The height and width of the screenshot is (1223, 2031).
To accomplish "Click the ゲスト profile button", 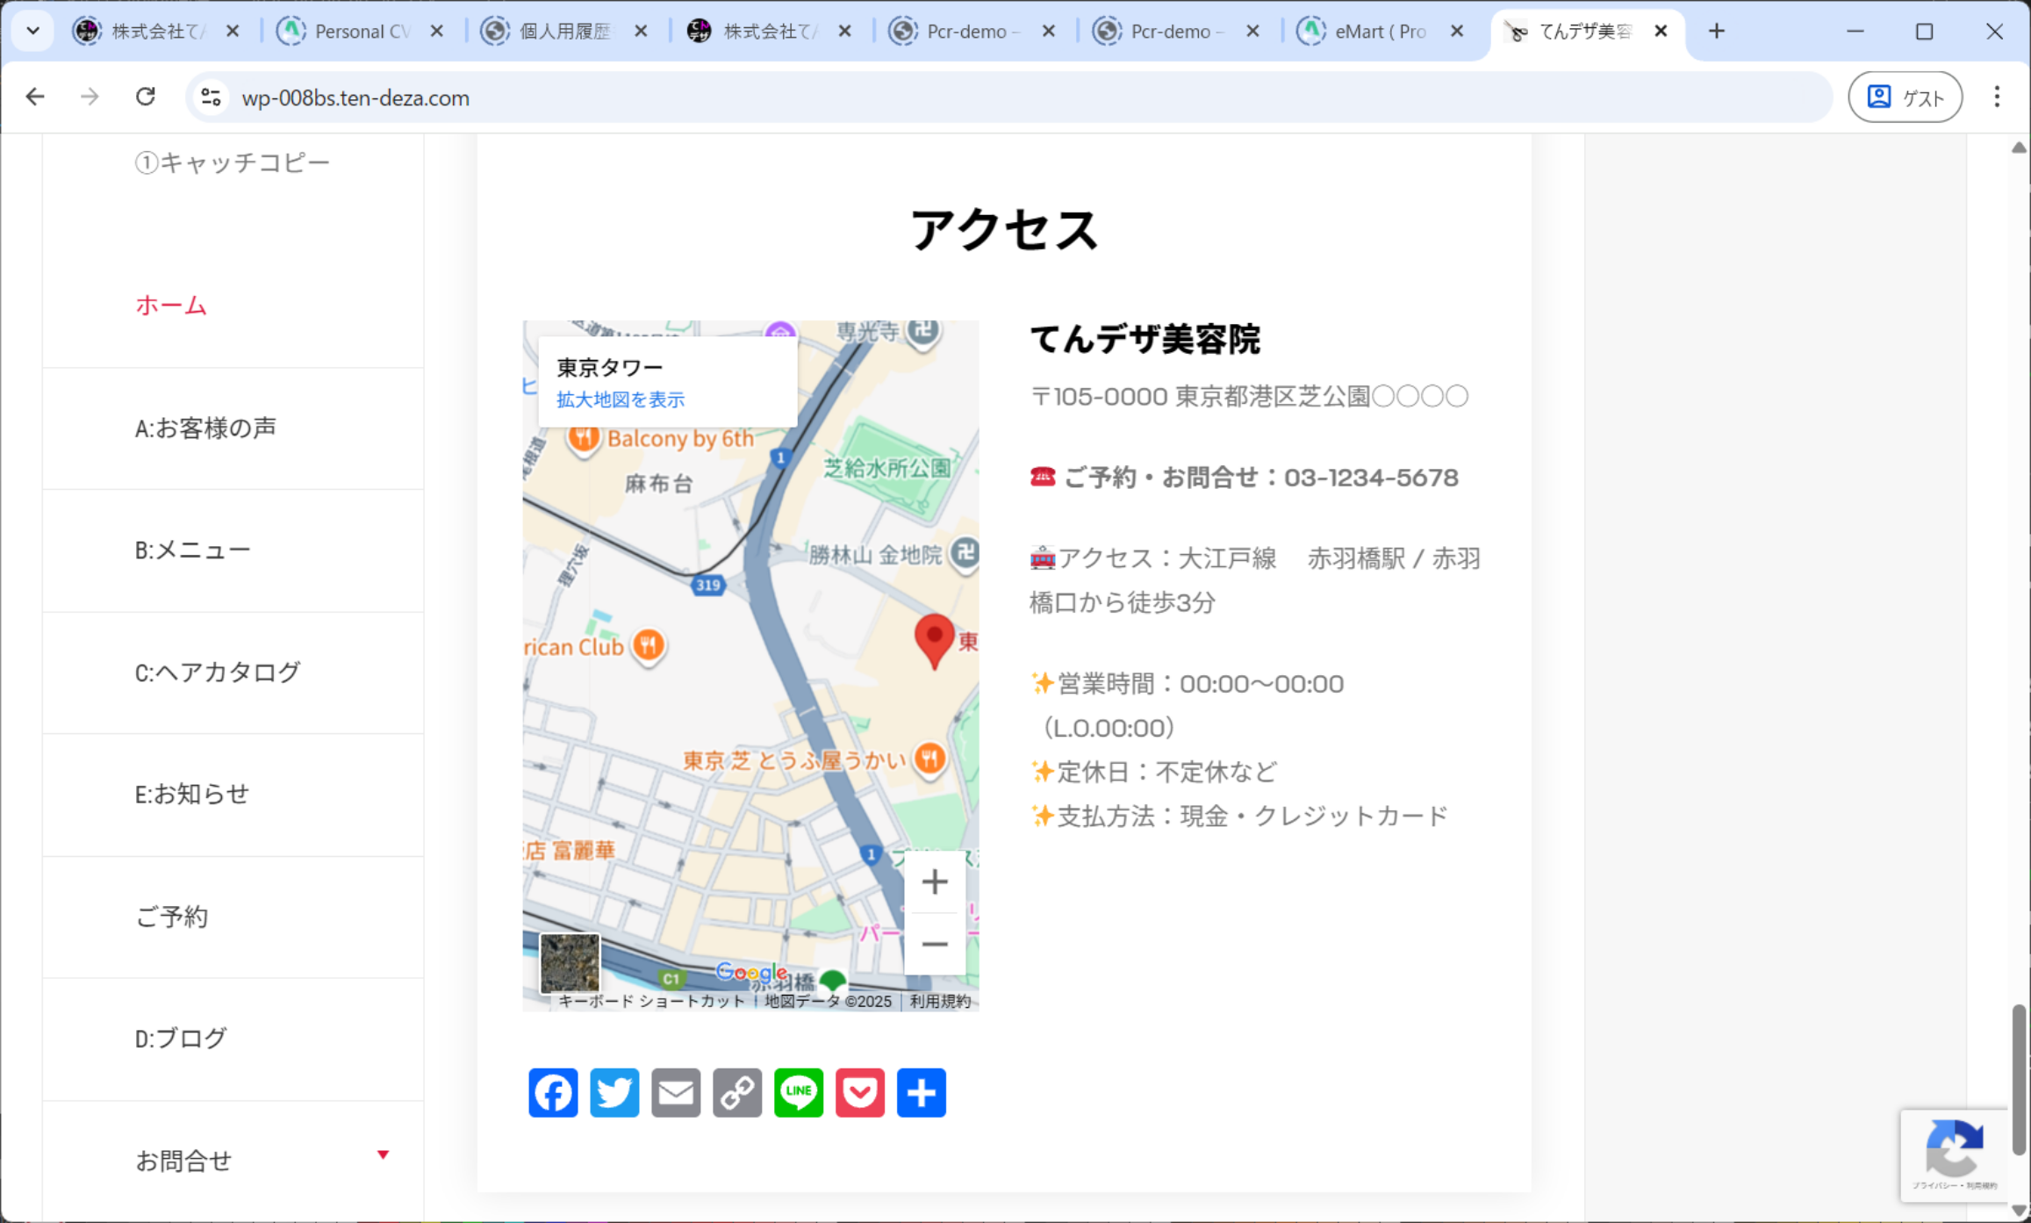I will 1905,97.
